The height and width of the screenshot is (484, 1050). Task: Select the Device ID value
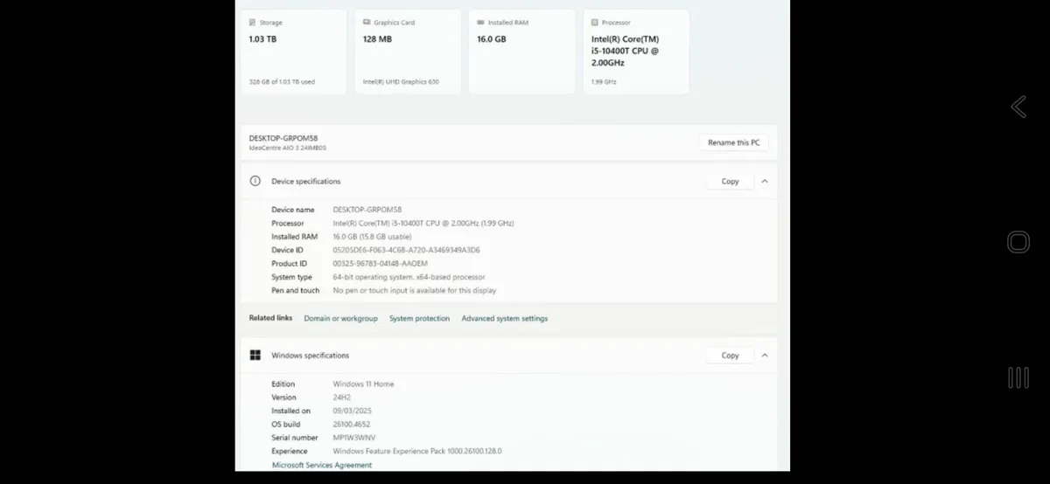pos(407,251)
